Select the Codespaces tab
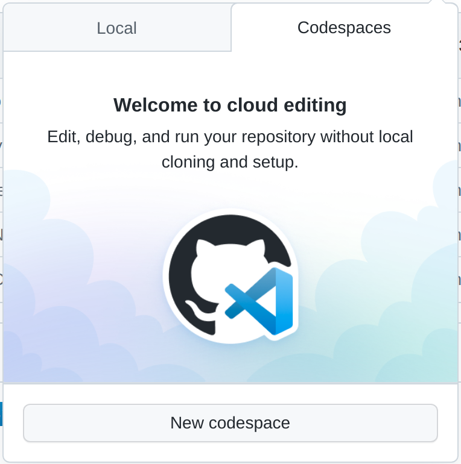 click(345, 28)
